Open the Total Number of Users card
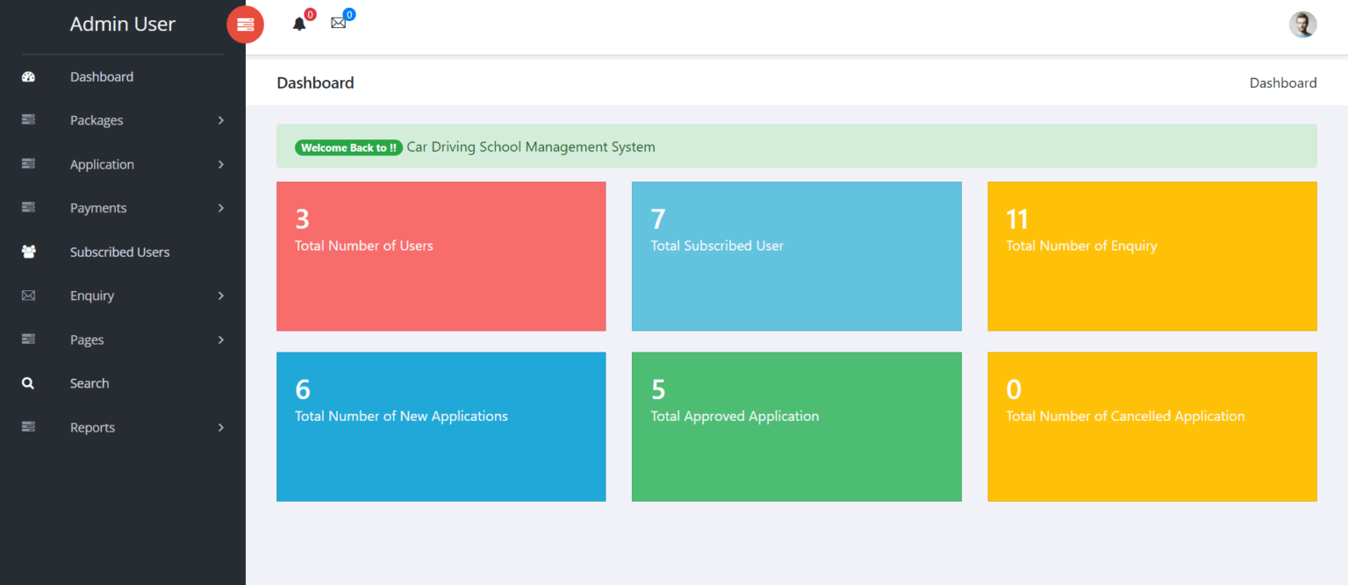The height and width of the screenshot is (585, 1348). coord(441,256)
